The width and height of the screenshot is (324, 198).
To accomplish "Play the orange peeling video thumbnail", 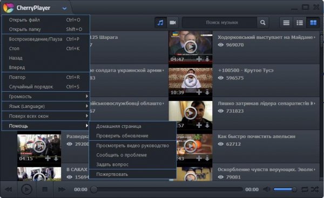I will tap(190, 146).
